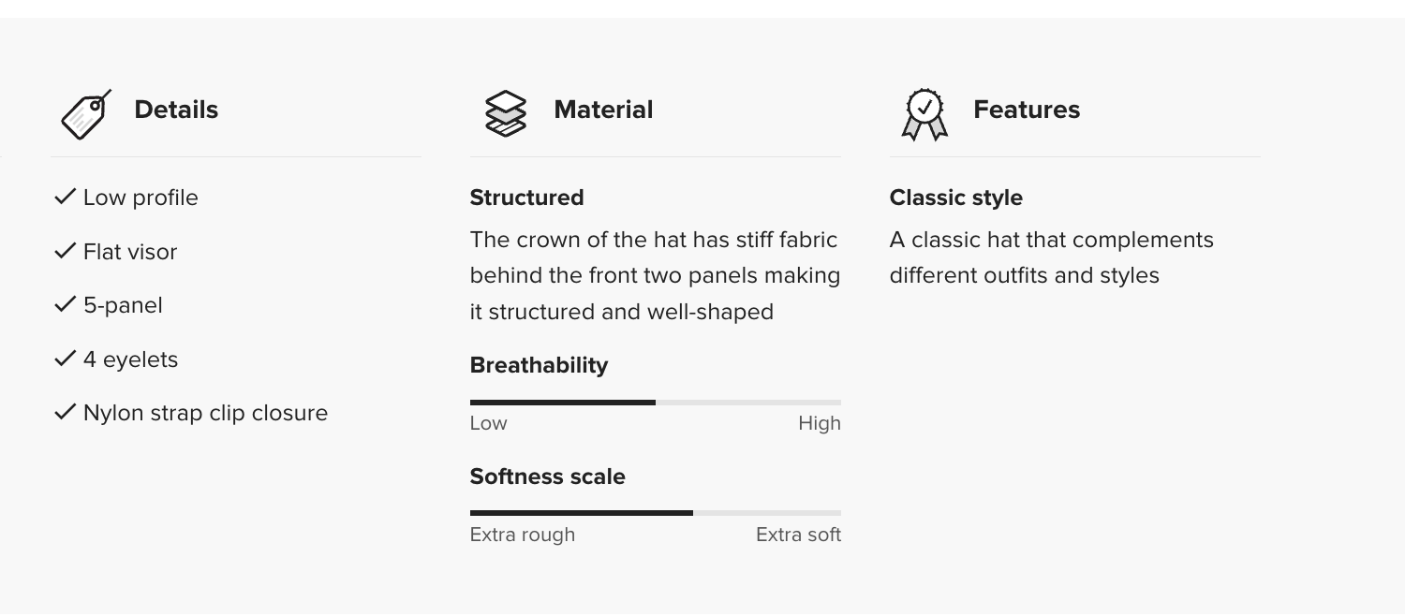
Task: Click the Structured subheading
Action: [x=526, y=198]
